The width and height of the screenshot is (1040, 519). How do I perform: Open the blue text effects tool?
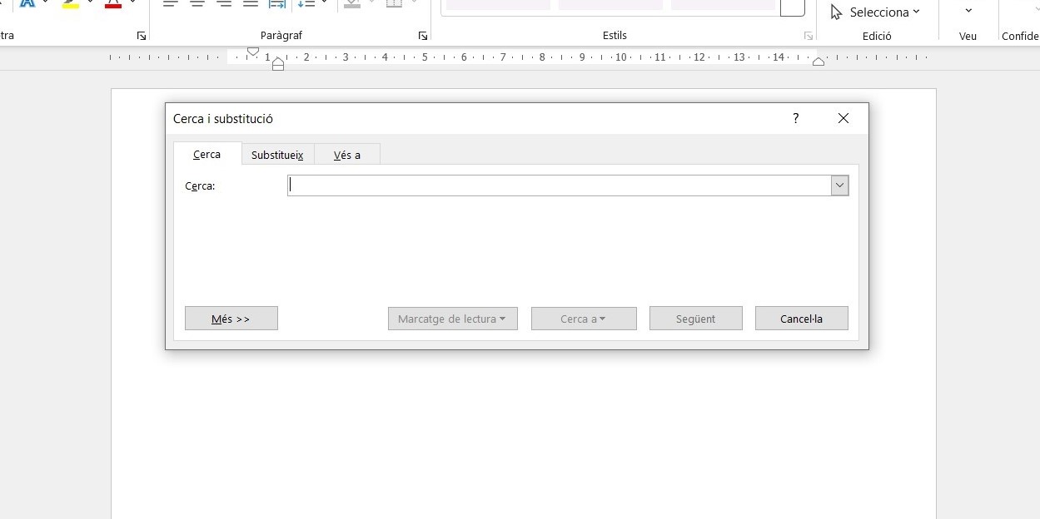27,3
